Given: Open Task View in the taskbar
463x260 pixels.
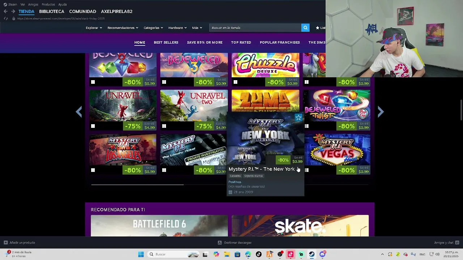Looking at the screenshot, I should click(x=205, y=254).
